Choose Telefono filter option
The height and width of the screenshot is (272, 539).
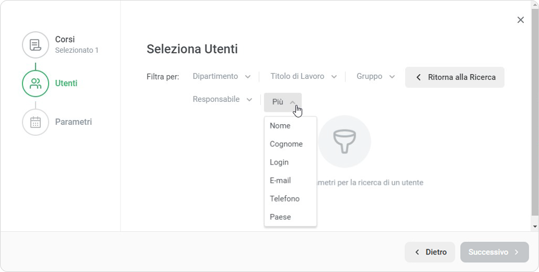tap(284, 199)
